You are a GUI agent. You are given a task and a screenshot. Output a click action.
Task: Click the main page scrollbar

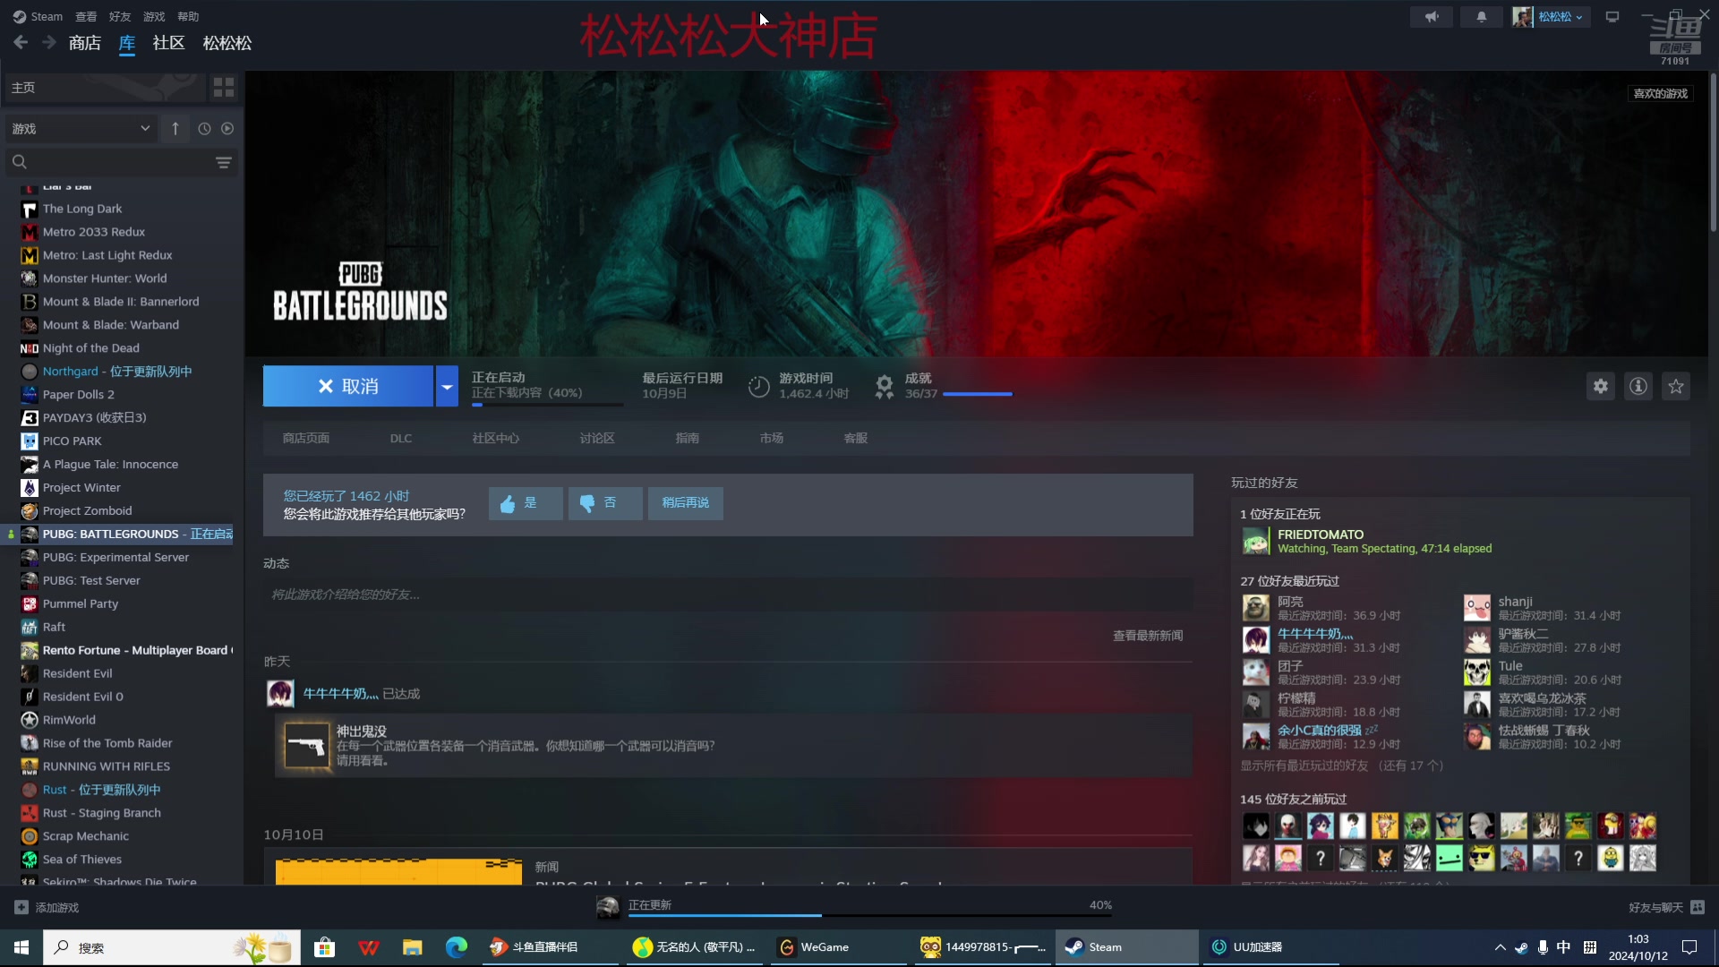tap(1713, 152)
